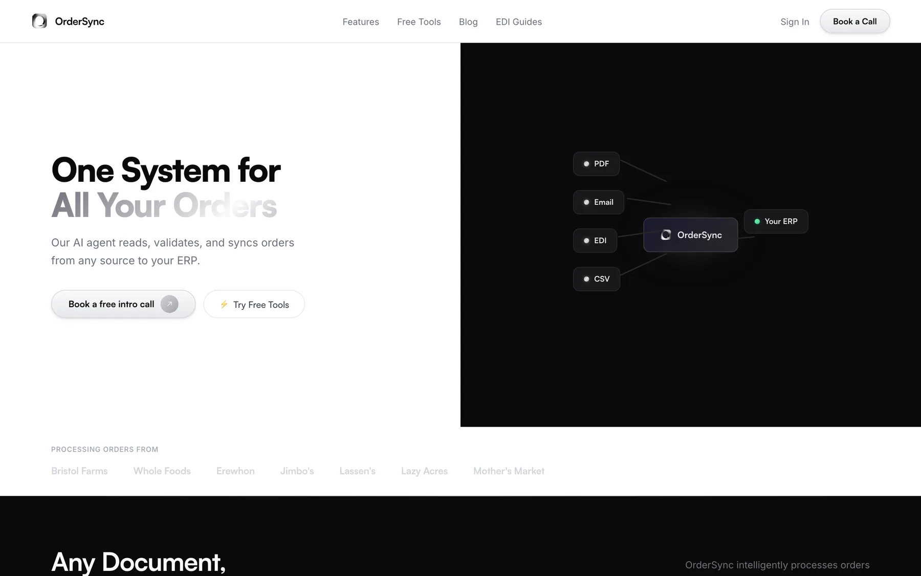Click the central OrderSync diagram node label
Screen dimensions: 921x576
tap(699, 235)
